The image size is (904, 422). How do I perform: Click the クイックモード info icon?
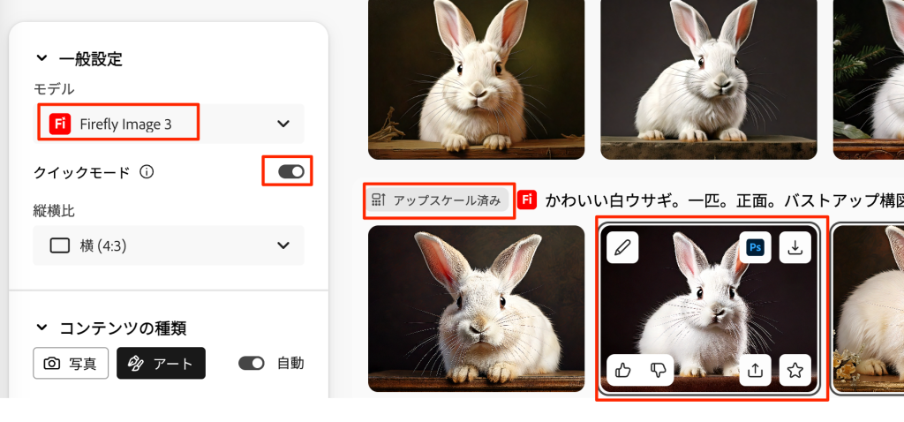147,171
